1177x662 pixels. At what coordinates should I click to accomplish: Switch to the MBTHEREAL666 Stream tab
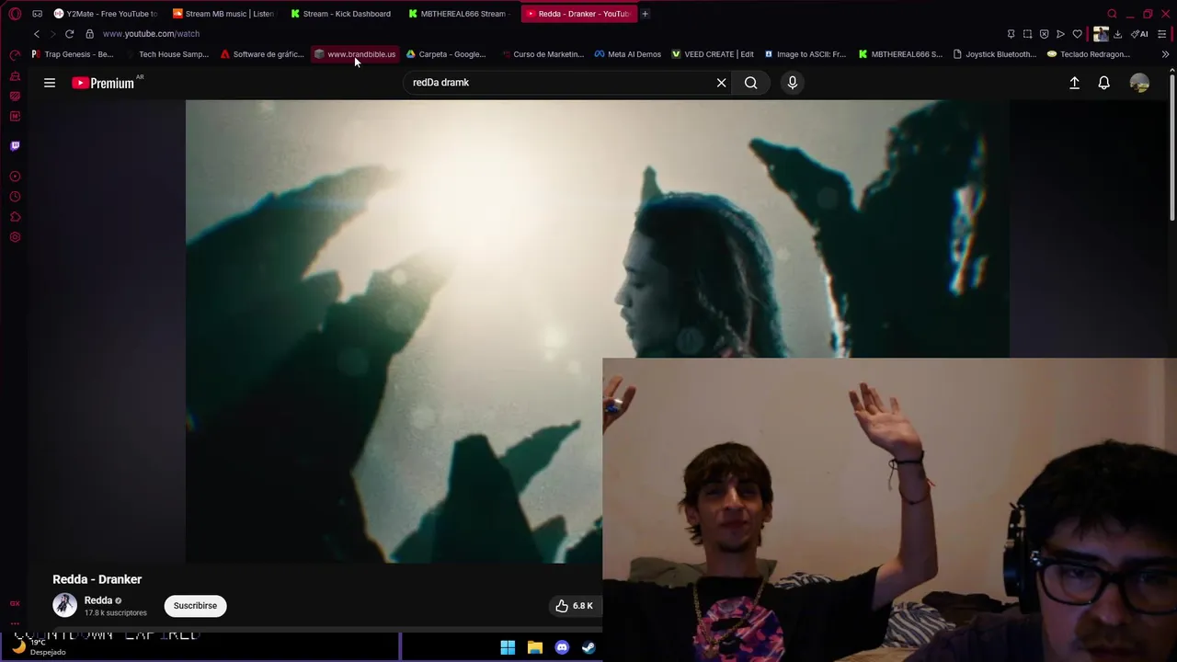(x=458, y=14)
